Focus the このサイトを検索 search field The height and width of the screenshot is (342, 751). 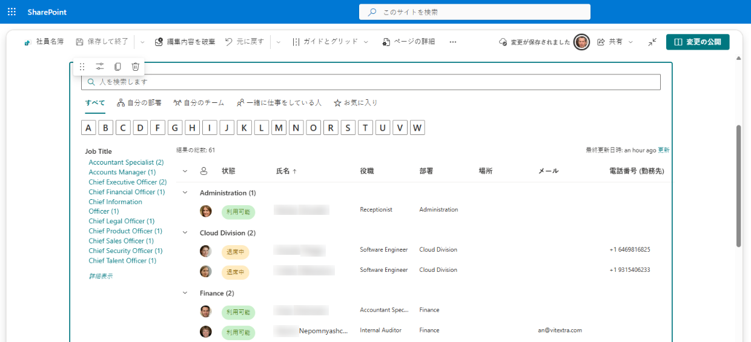(x=475, y=12)
